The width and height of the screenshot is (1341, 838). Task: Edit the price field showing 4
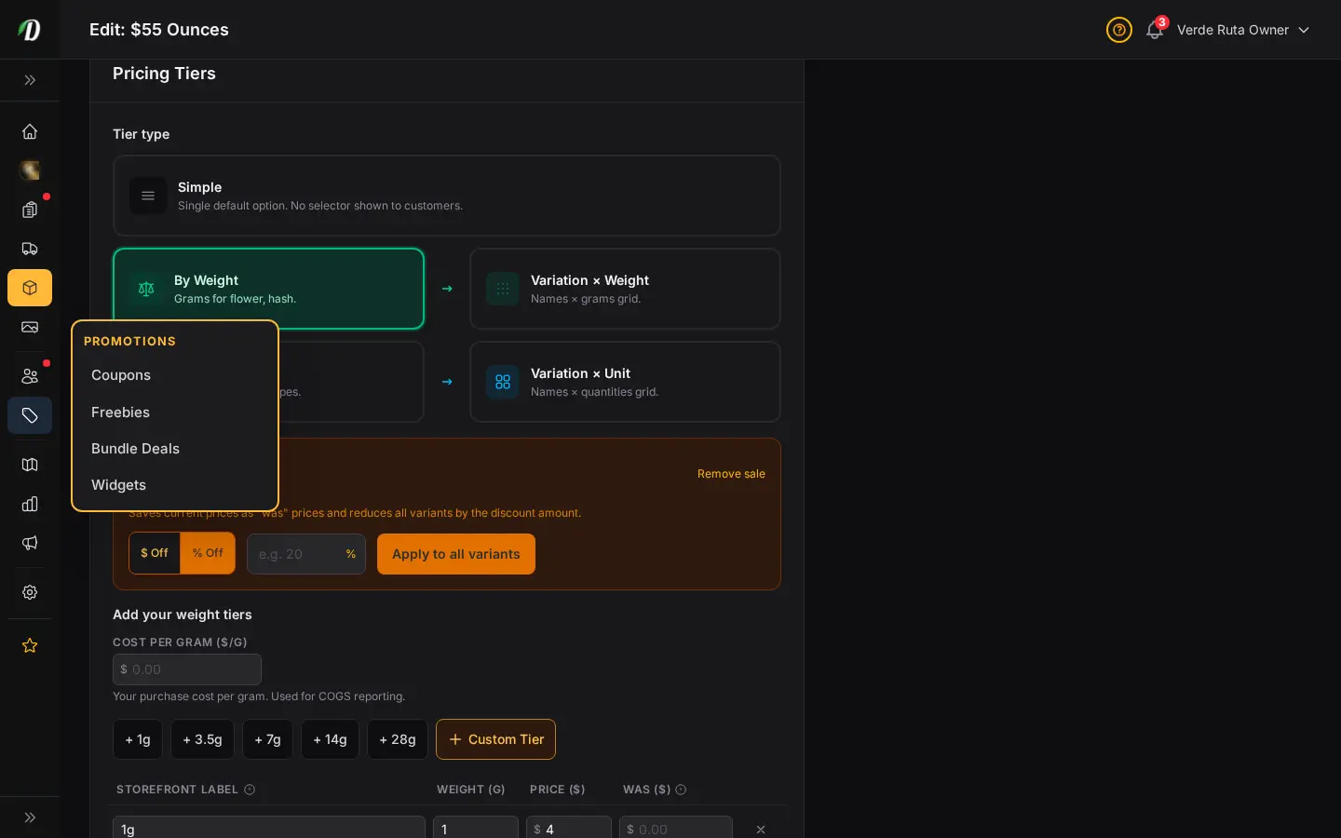click(569, 829)
